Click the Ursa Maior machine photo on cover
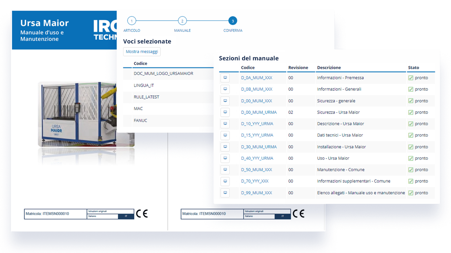Screen dimensions: 451x253 click(x=86, y=114)
